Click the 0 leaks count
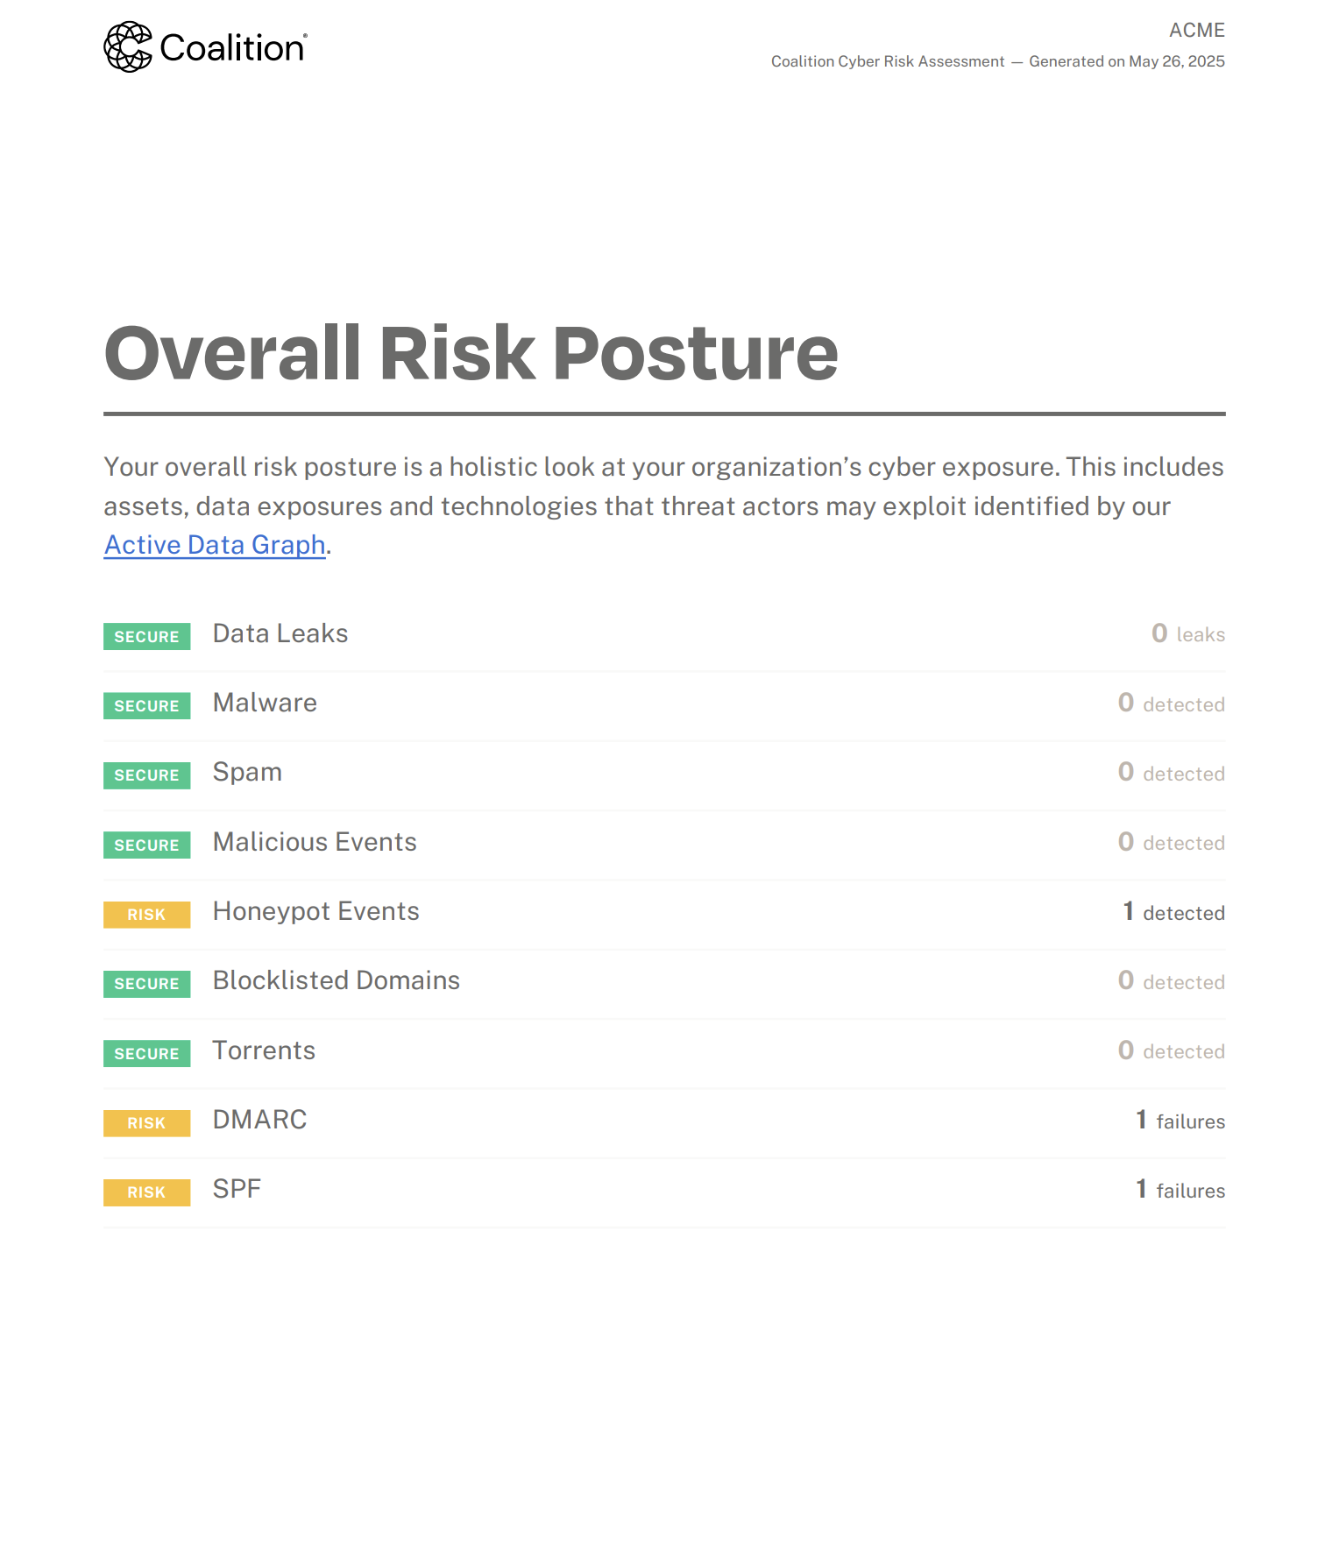Viewport: 1325px width, 1563px height. (1188, 633)
